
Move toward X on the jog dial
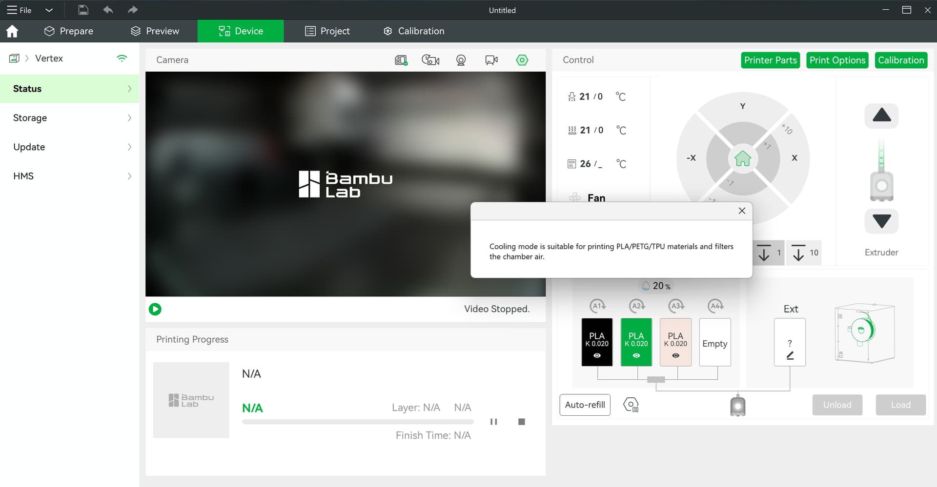point(794,158)
